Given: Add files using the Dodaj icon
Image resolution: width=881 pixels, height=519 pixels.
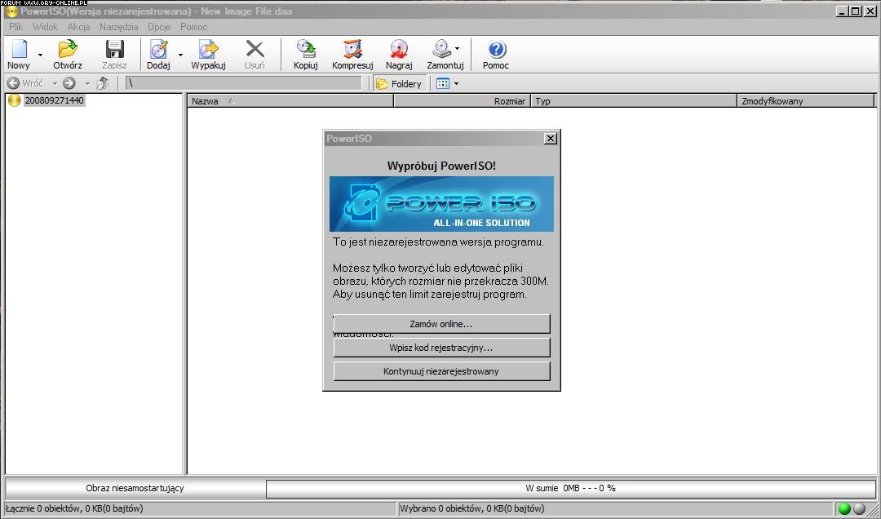Looking at the screenshot, I should point(158,50).
